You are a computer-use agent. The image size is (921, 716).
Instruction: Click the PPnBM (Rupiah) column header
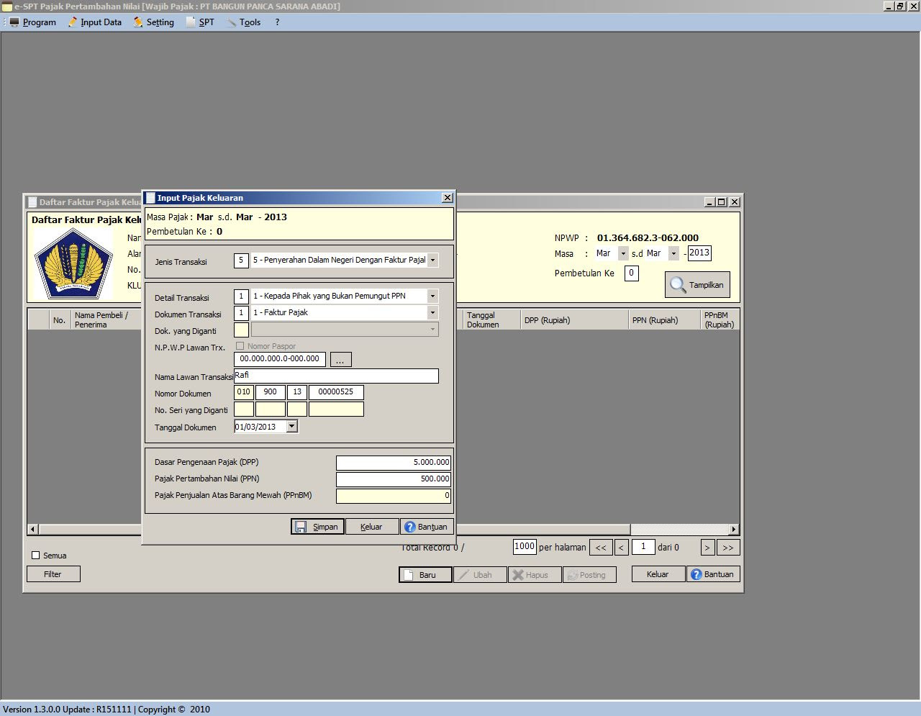pos(720,320)
